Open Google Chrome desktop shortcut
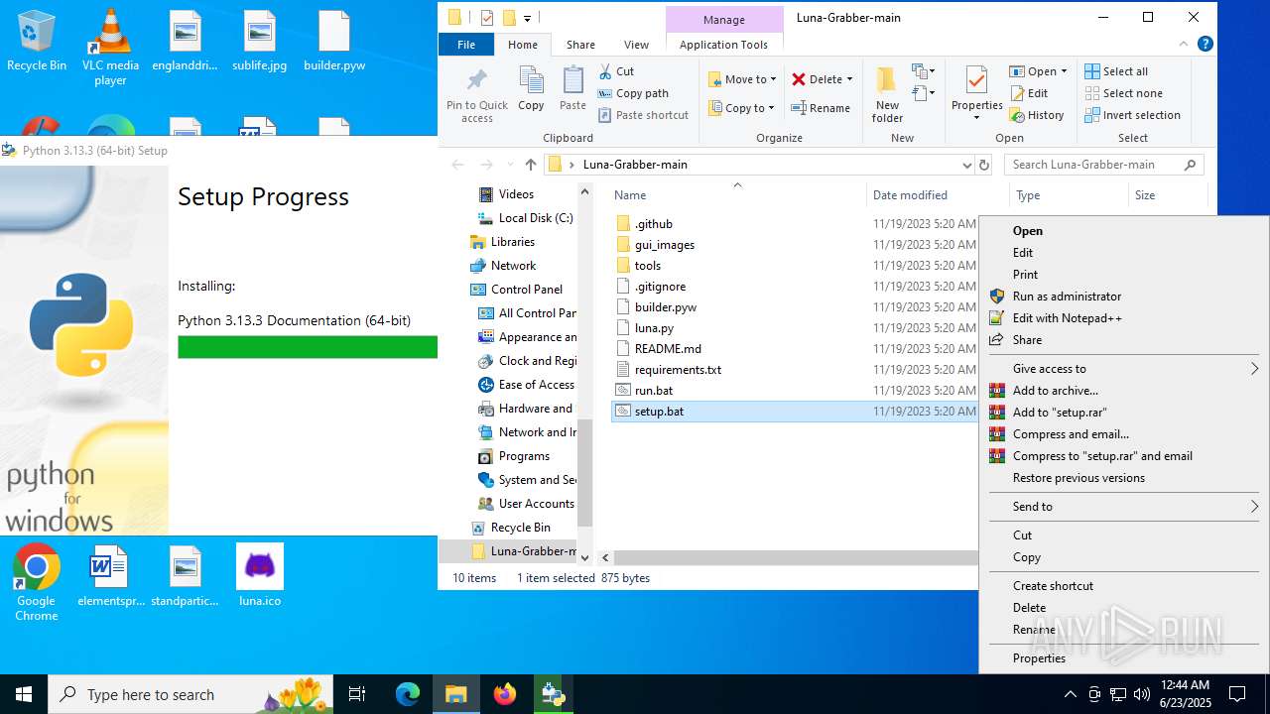1270x714 pixels. point(37,583)
